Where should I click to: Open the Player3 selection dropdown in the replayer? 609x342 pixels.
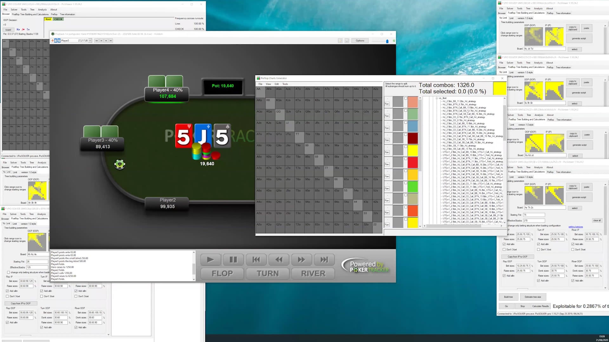click(90, 41)
